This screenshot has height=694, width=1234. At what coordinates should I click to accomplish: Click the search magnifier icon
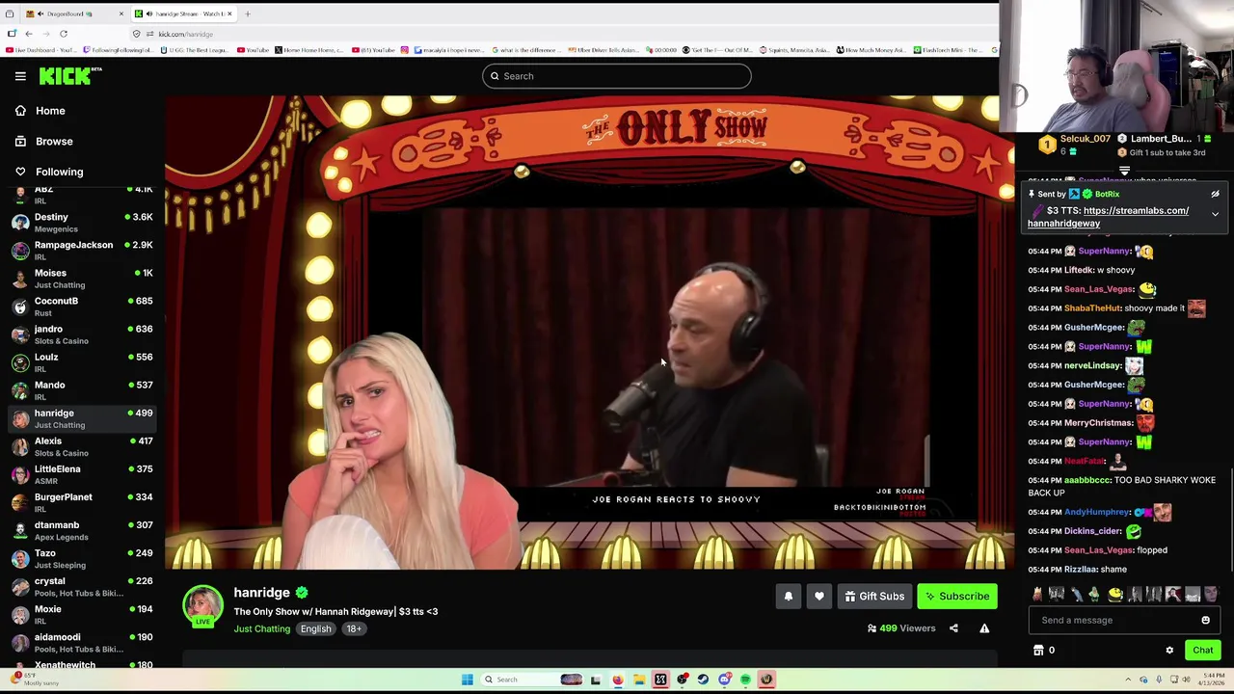495,76
